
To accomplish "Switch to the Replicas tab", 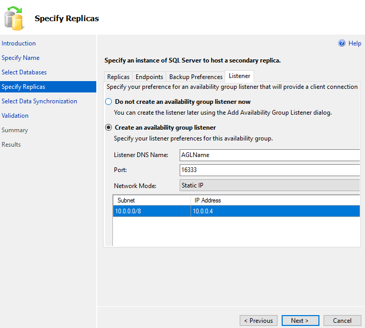I will [118, 77].
